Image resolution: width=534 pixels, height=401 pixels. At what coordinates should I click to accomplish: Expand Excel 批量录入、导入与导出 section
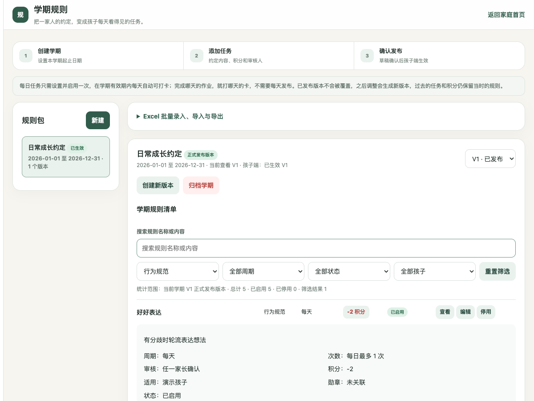180,116
